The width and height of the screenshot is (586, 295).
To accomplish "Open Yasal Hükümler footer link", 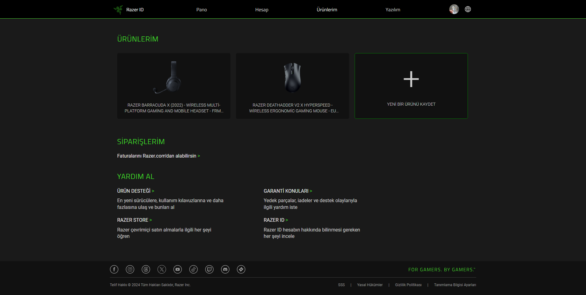I will tap(370, 285).
